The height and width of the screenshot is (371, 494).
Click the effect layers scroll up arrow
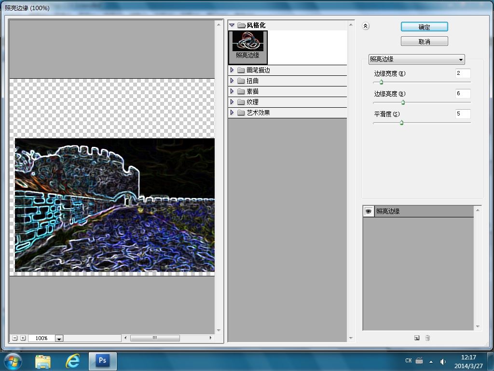[x=478, y=210]
